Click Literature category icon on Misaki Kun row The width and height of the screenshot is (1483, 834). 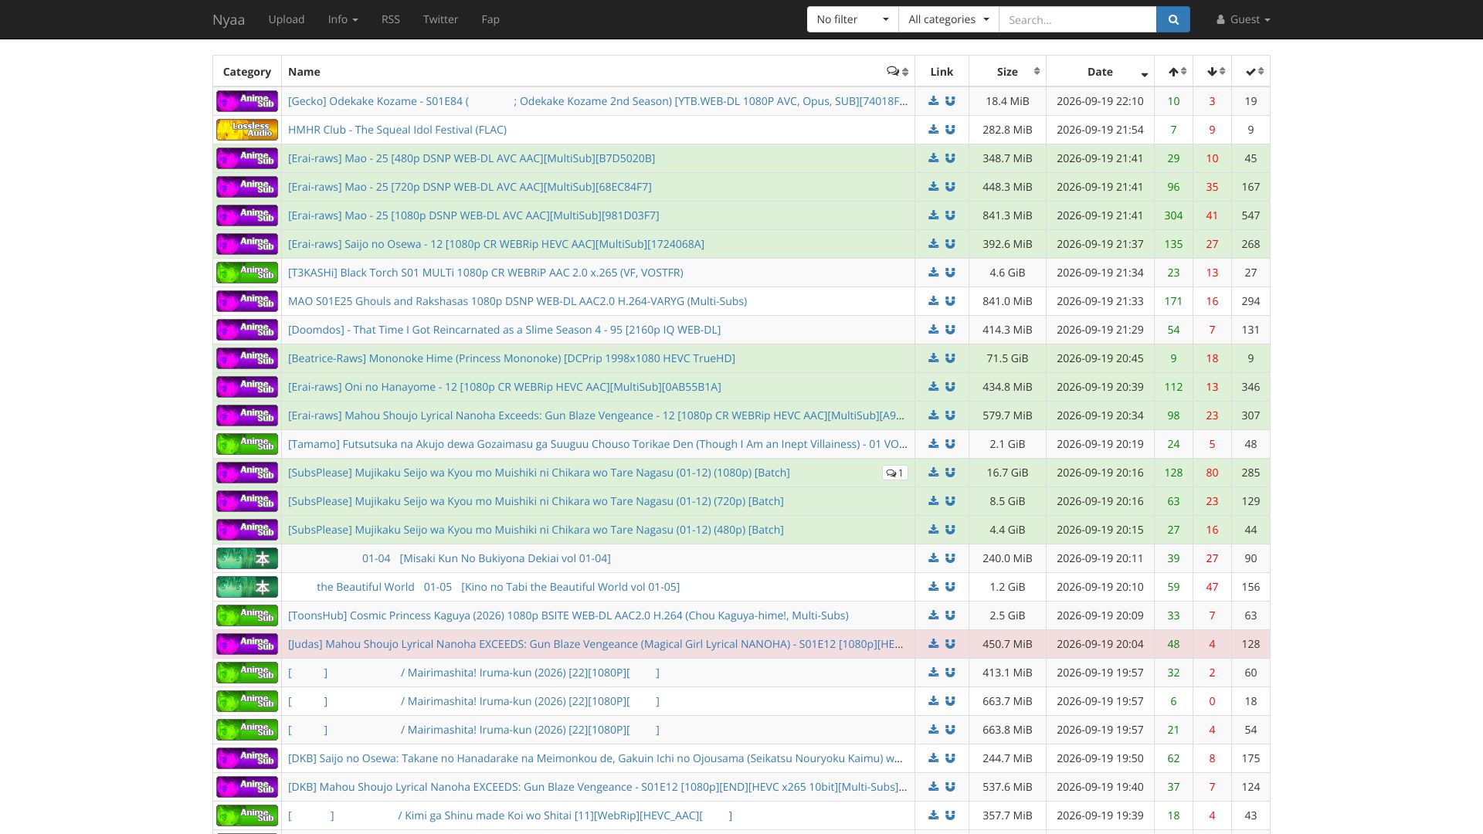tap(247, 558)
